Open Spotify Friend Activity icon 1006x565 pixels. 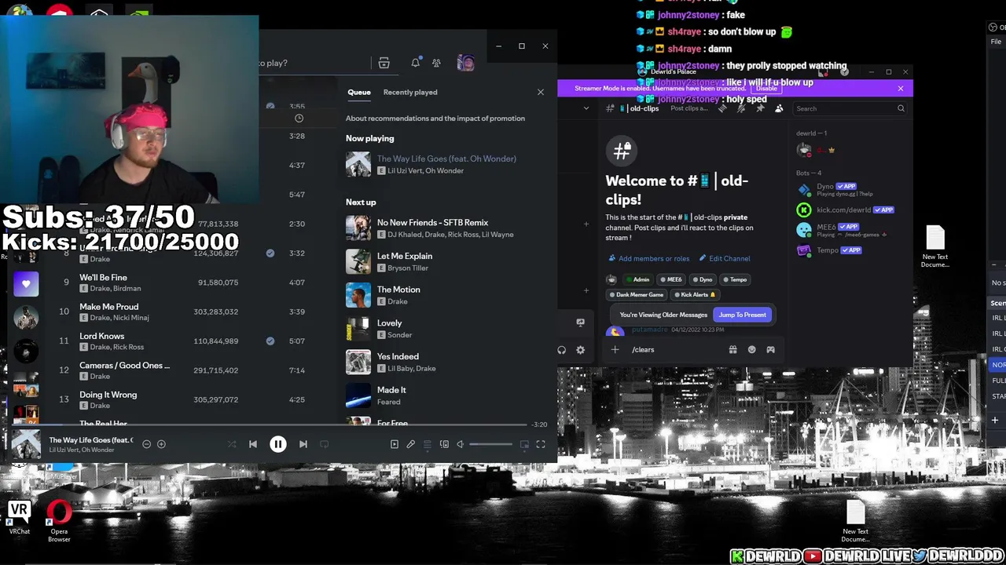[436, 63]
